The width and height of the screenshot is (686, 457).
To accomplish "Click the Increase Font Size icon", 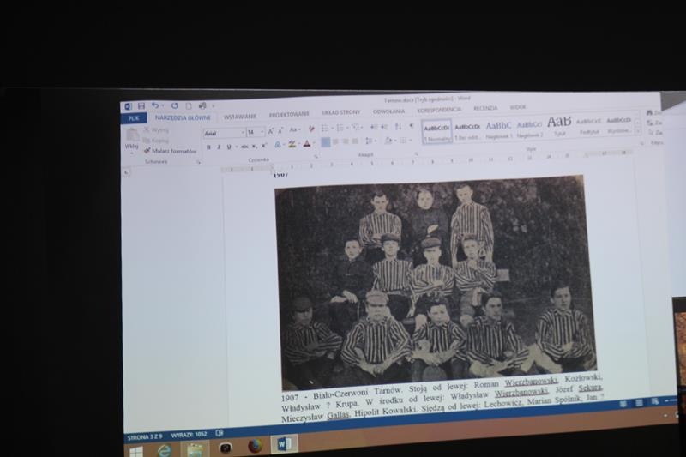I will coord(271,130).
